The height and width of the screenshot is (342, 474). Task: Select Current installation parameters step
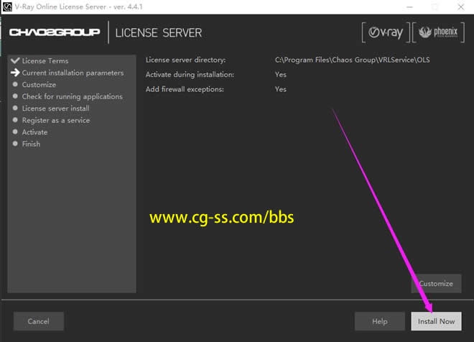(x=73, y=73)
